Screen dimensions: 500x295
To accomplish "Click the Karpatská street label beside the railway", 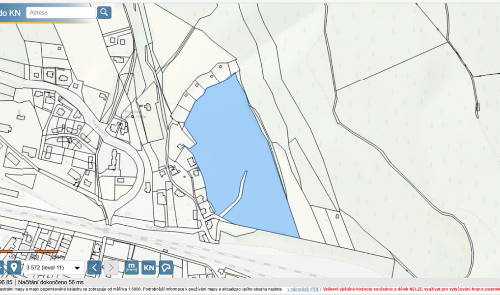I will click(157, 228).
